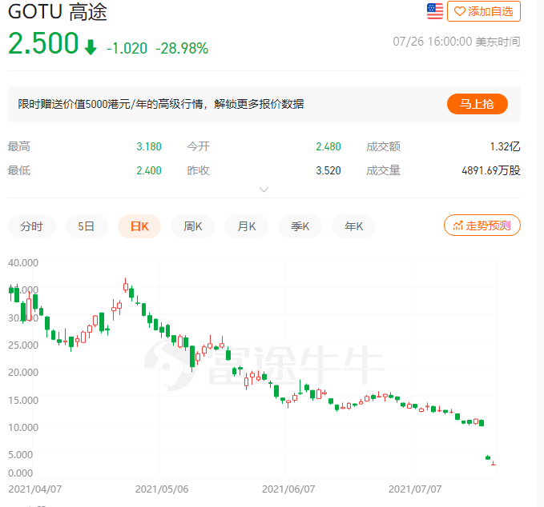Switch to the 分时 chart tab
This screenshot has width=544, height=507.
[31, 226]
